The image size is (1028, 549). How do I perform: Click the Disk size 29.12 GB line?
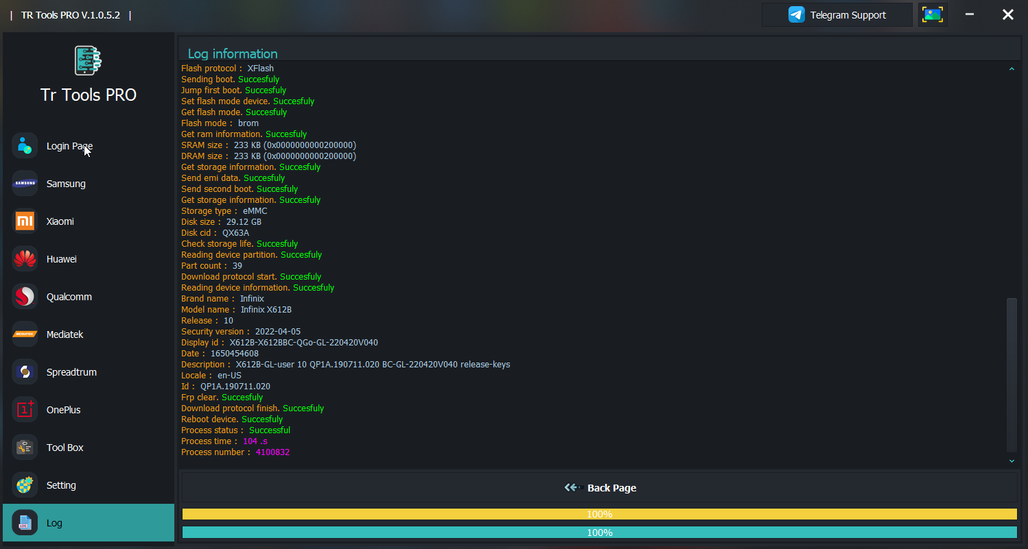pos(221,222)
